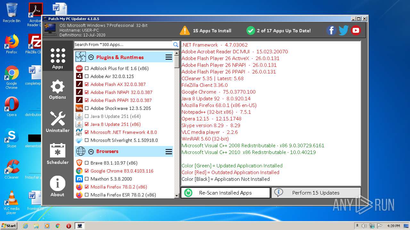Image resolution: width=410 pixels, height=230 pixels.
Task: Select CCleaner 5.35 outdated entry
Action: pos(213,78)
